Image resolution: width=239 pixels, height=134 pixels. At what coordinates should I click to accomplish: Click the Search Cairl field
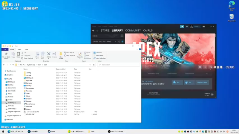click(119, 65)
